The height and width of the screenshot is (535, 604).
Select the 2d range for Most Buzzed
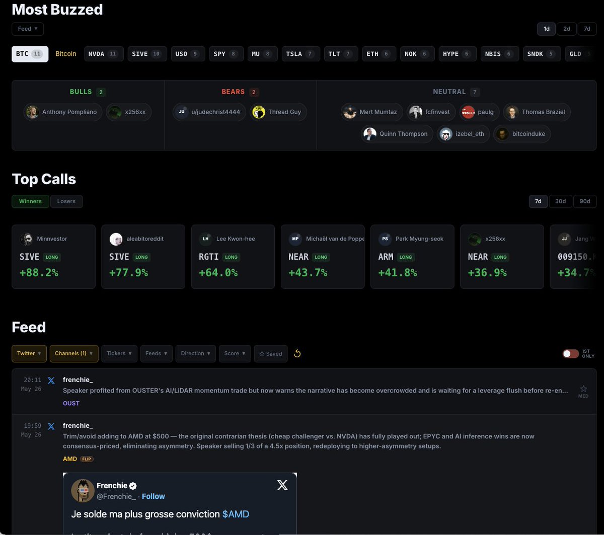point(566,29)
